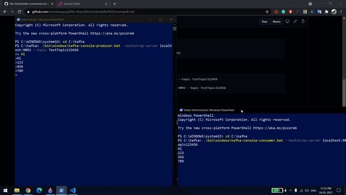This screenshot has height=195, width=346.
Task: Go forward in Chrome history
Action: coord(12,12)
